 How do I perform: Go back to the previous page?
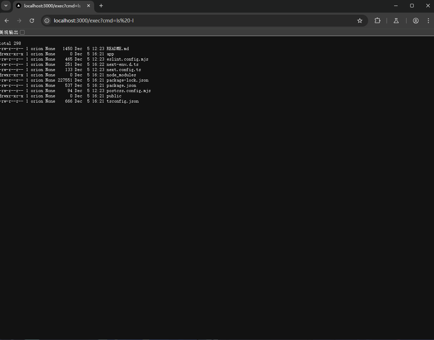tap(7, 21)
